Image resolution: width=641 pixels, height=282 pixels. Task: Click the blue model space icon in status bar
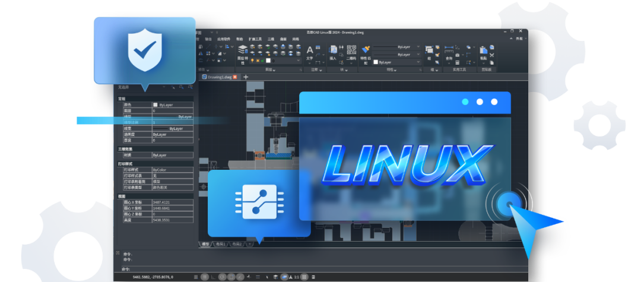coord(285,277)
